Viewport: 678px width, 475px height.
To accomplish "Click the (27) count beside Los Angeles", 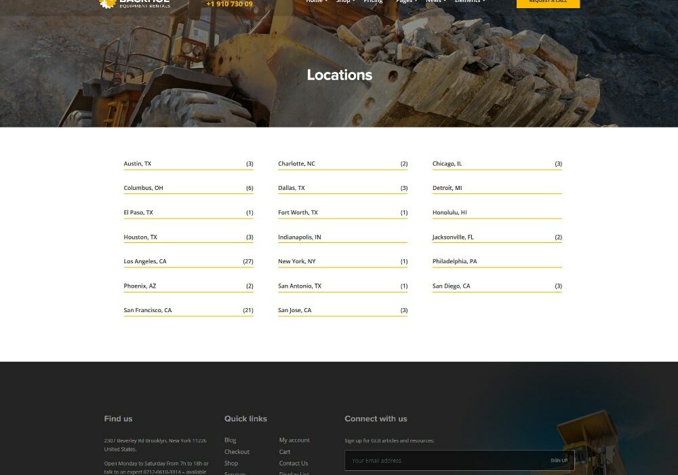I will click(248, 261).
